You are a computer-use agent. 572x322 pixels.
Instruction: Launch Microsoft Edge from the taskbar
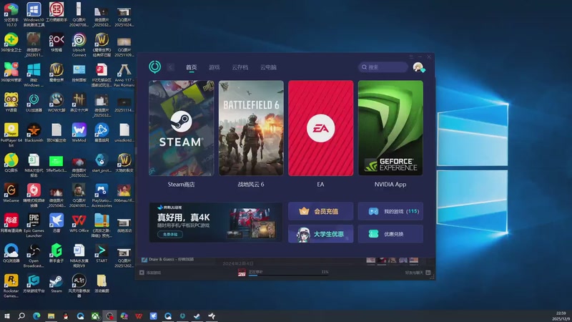click(x=36, y=316)
